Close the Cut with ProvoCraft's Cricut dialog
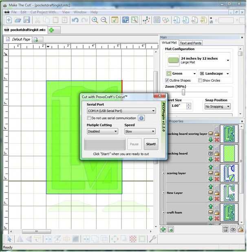This screenshot has height=252, width=247. coord(159,96)
